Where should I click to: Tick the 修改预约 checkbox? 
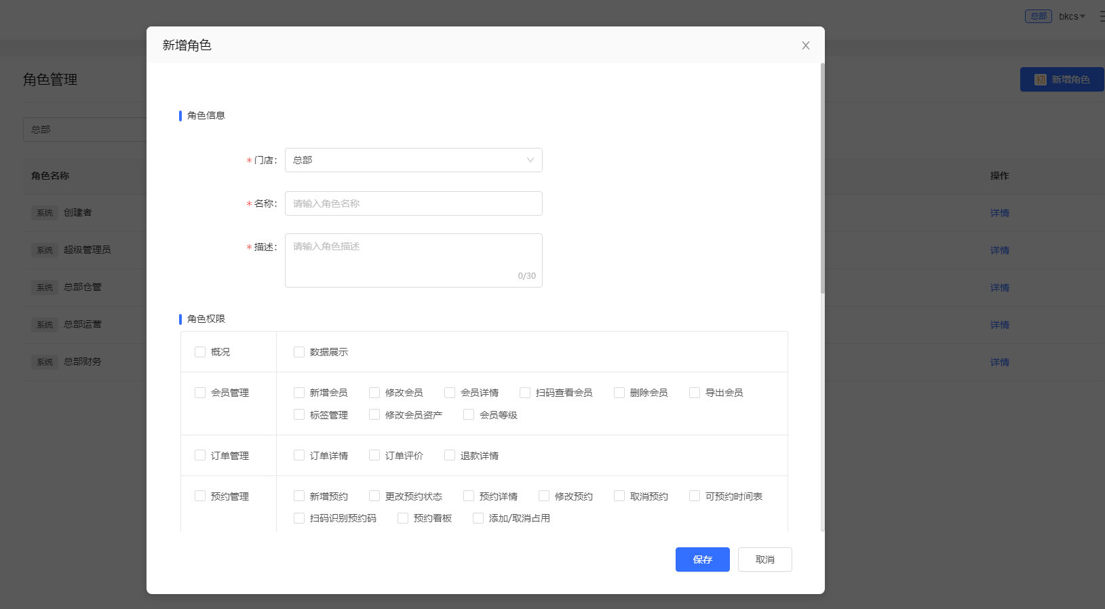544,496
